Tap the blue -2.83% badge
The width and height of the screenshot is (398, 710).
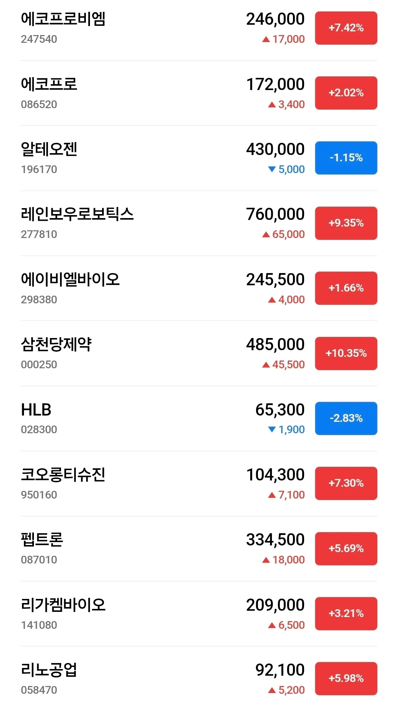(x=346, y=418)
